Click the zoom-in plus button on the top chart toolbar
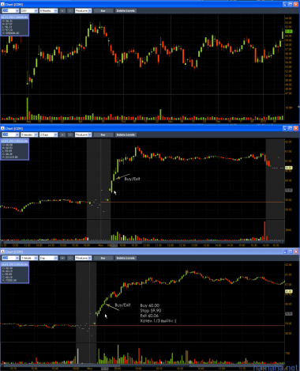The image size is (300, 371). pos(62,11)
